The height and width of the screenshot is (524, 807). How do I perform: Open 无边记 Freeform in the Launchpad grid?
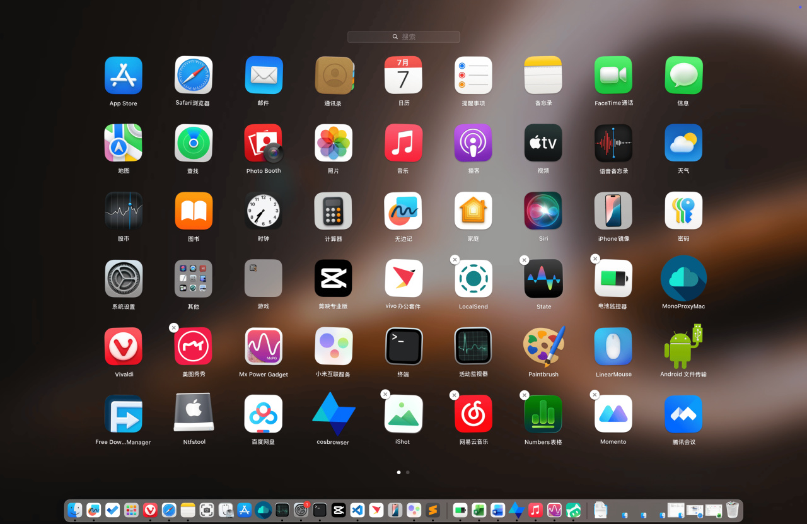coord(403,211)
